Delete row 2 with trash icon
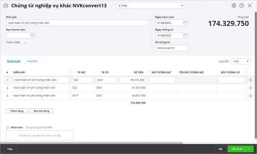The height and width of the screenshot is (154, 257). [250, 88]
